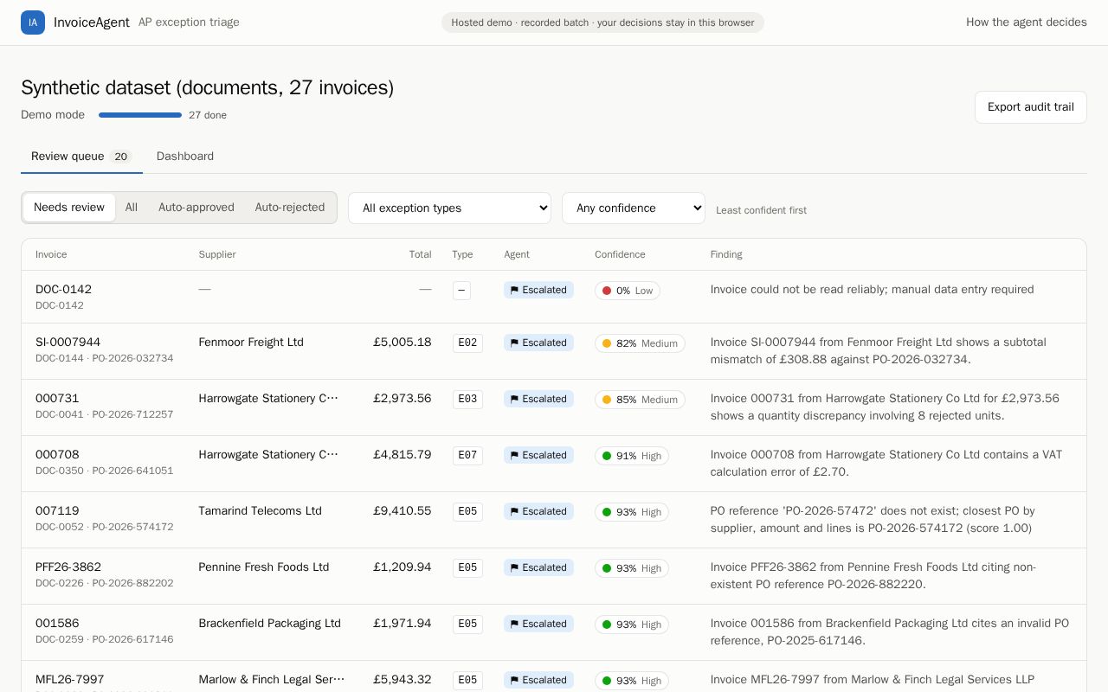Click the 91% High confidence badge

(632, 456)
